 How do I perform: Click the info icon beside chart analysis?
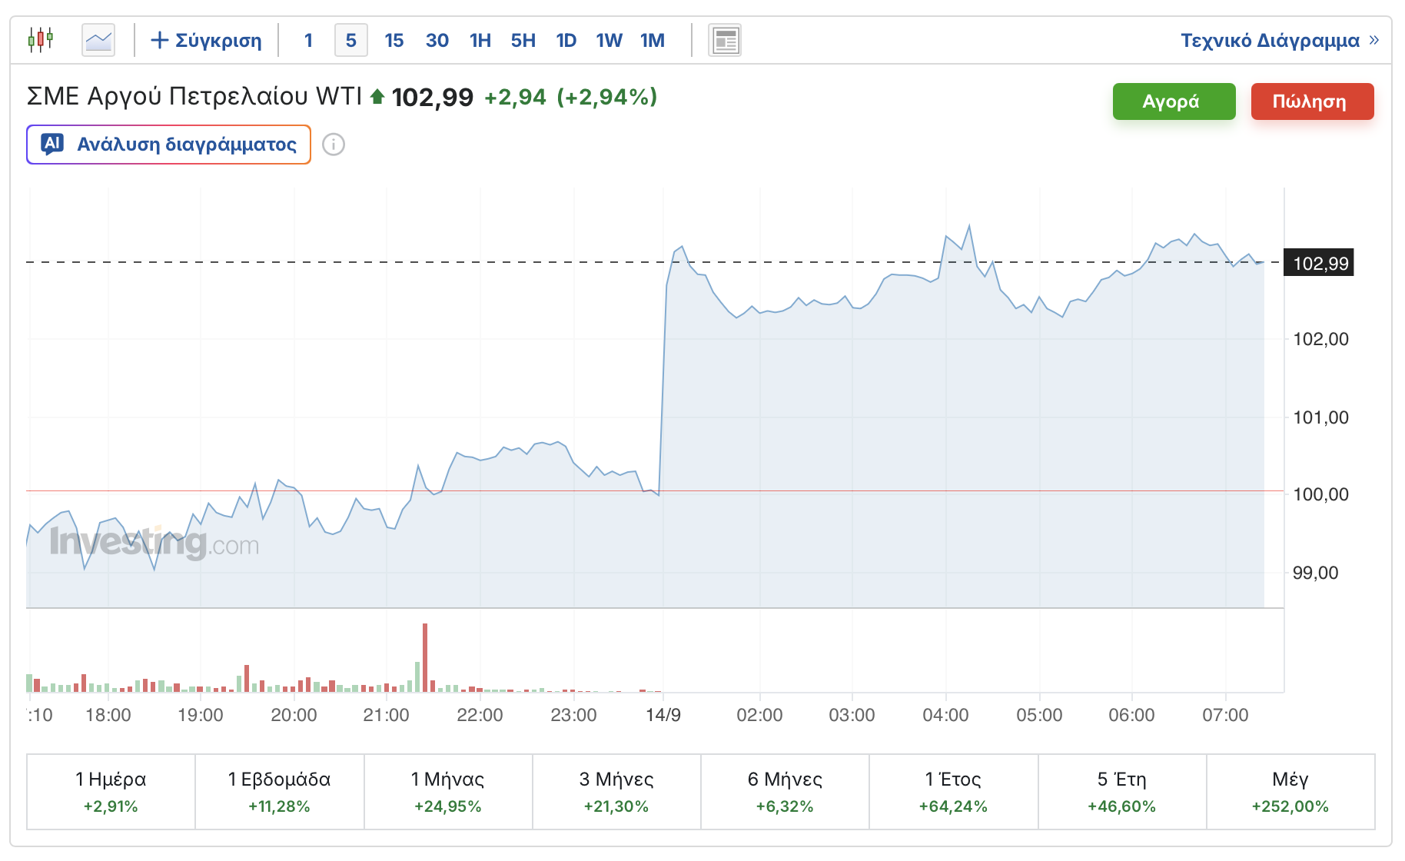click(333, 145)
